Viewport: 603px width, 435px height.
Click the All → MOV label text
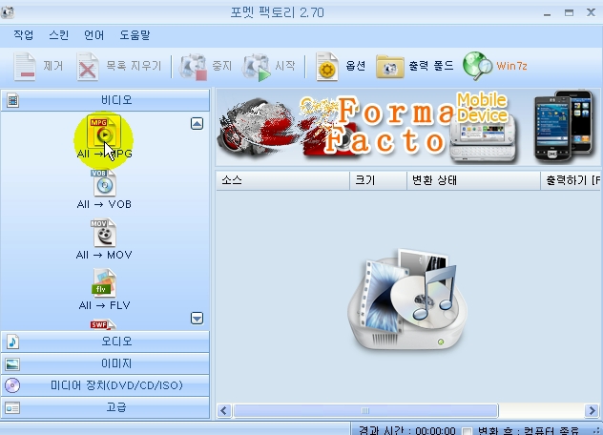pyautogui.click(x=104, y=255)
